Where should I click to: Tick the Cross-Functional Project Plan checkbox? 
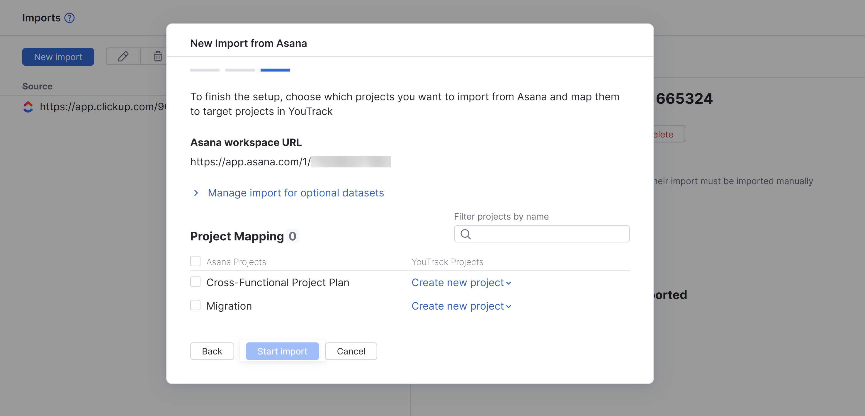pyautogui.click(x=196, y=282)
